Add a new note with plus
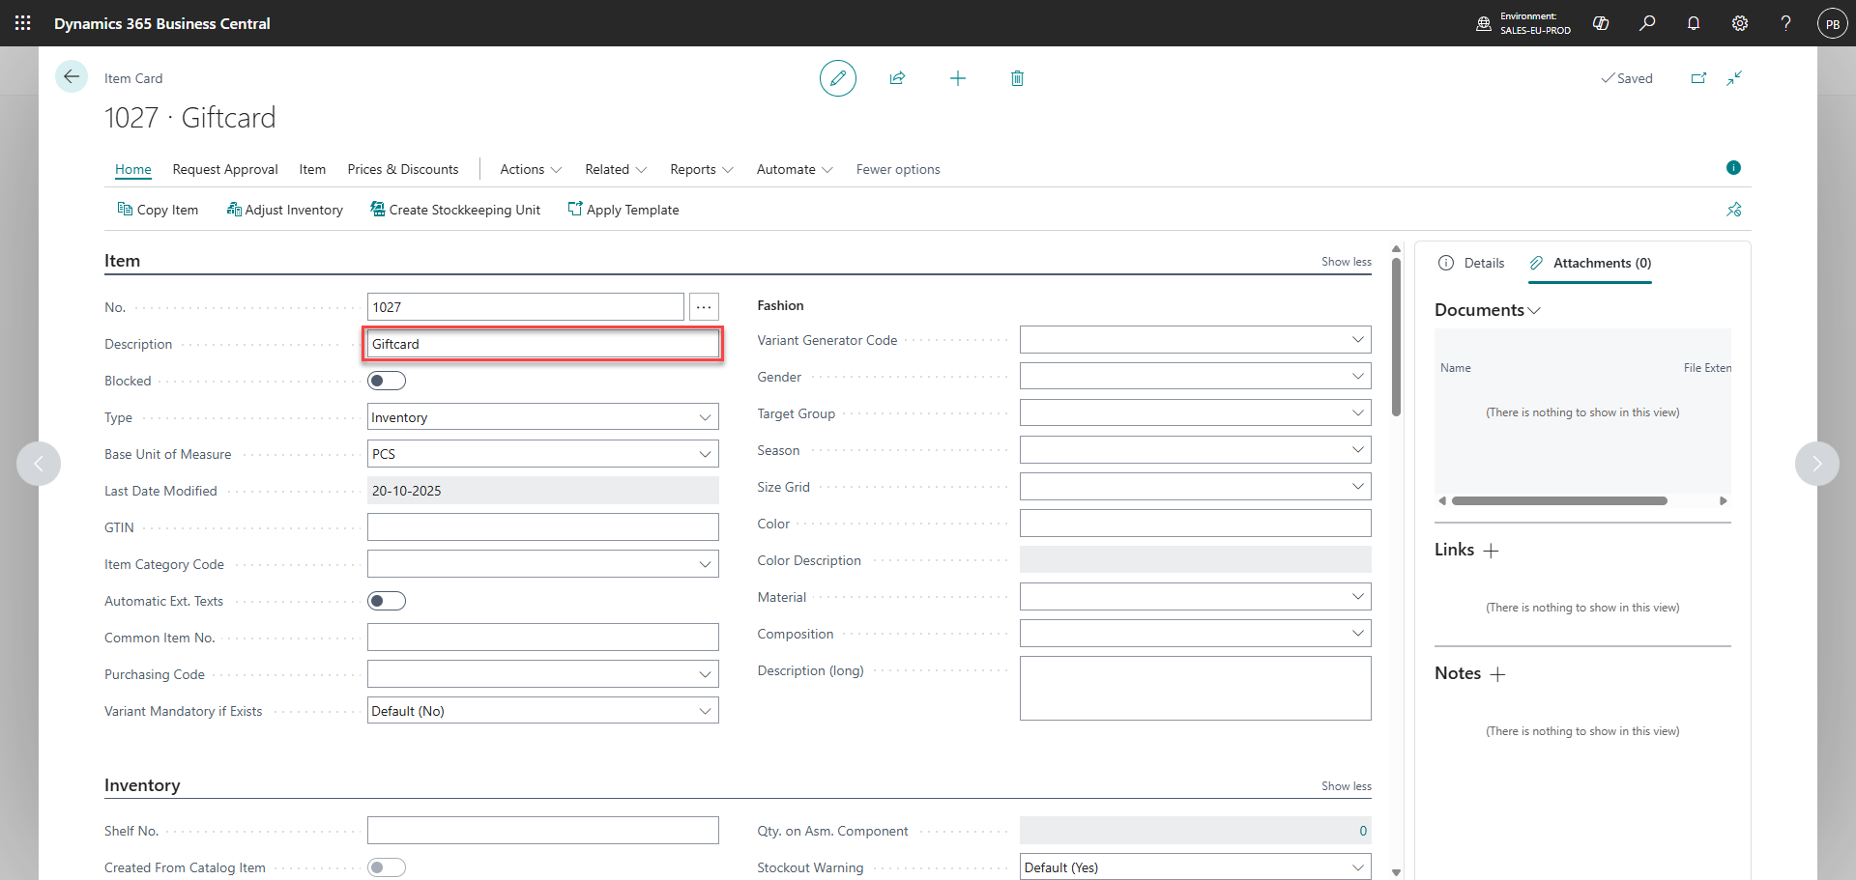 pyautogui.click(x=1497, y=674)
